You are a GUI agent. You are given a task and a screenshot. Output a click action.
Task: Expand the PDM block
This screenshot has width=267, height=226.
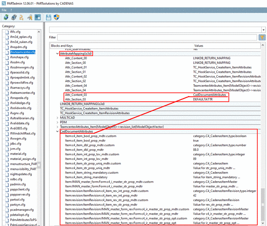[x=57, y=122]
